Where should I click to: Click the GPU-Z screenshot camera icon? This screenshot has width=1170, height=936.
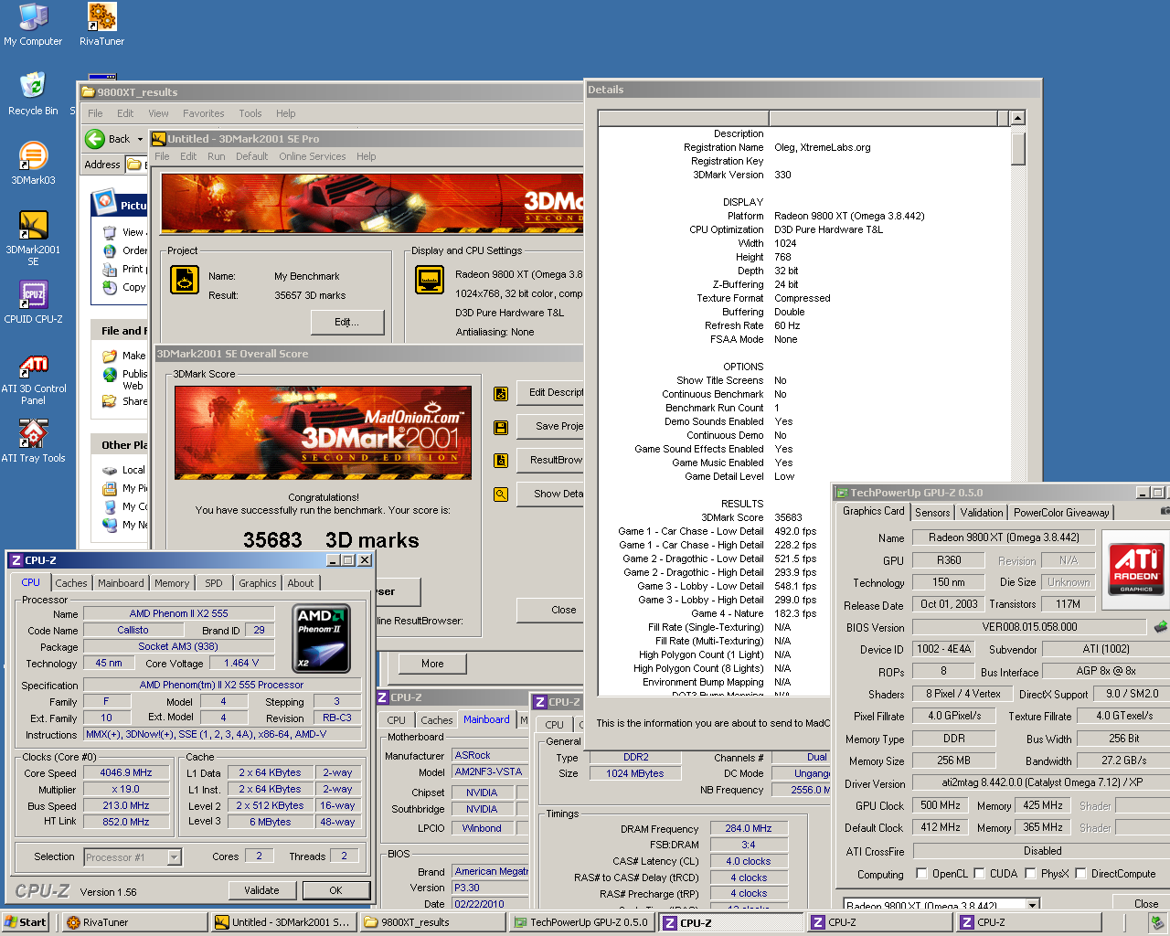pos(1165,511)
